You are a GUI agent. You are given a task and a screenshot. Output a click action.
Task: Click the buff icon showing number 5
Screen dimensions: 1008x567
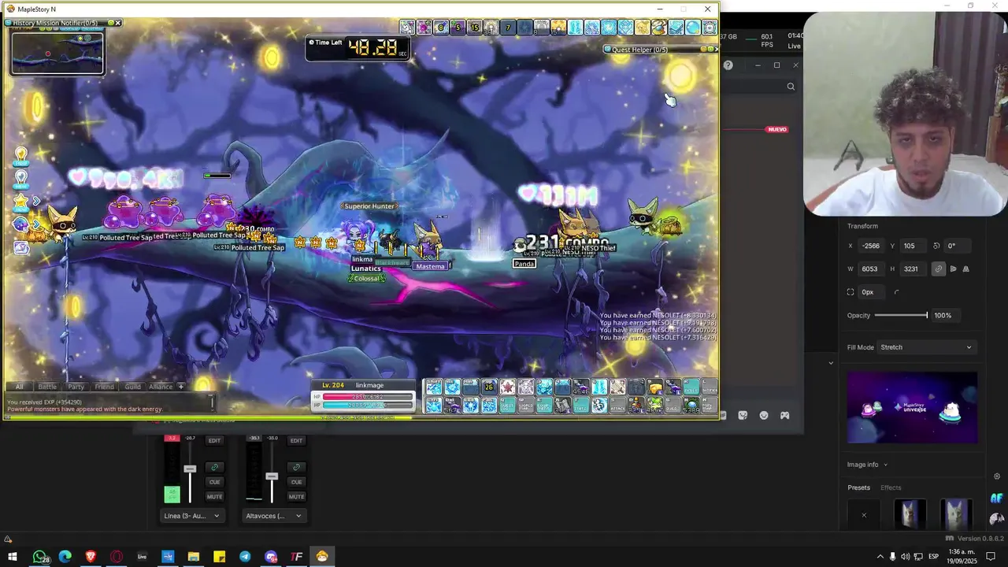(x=458, y=28)
